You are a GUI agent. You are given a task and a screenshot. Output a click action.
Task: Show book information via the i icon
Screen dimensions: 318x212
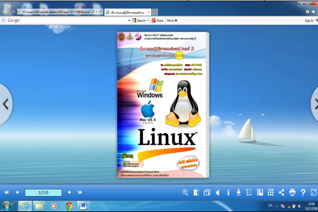click(x=228, y=192)
